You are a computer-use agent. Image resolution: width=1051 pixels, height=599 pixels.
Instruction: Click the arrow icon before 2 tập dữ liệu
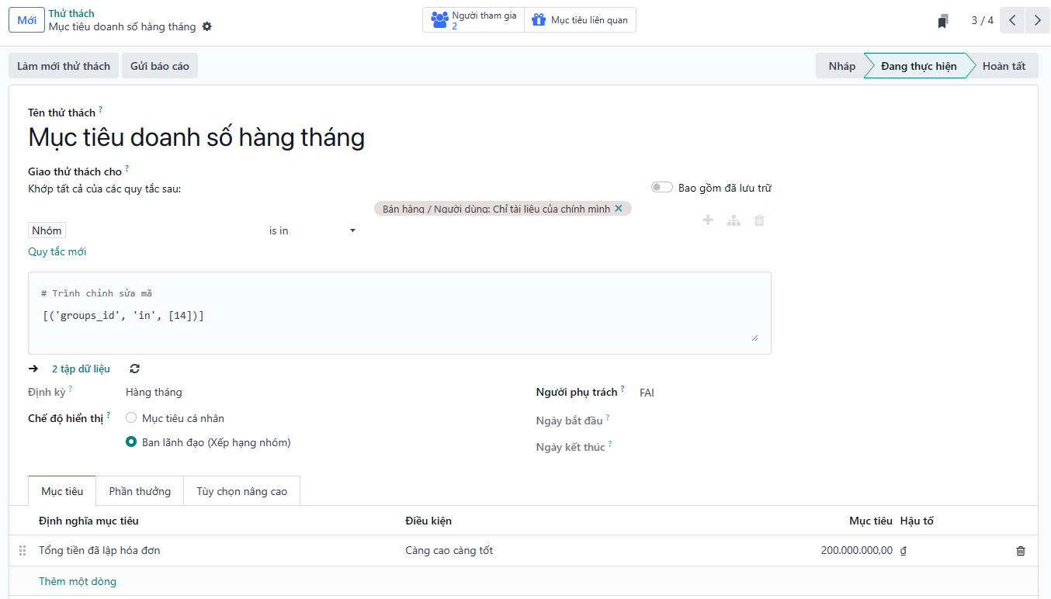point(33,369)
